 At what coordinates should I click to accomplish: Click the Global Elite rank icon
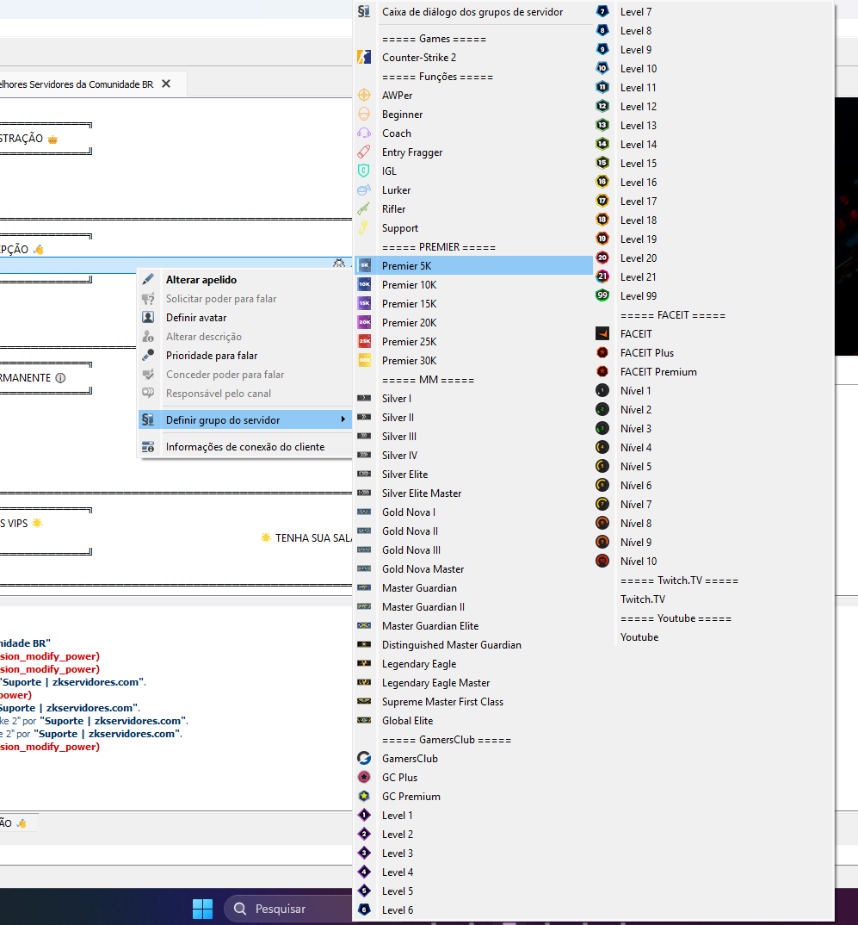coord(364,721)
